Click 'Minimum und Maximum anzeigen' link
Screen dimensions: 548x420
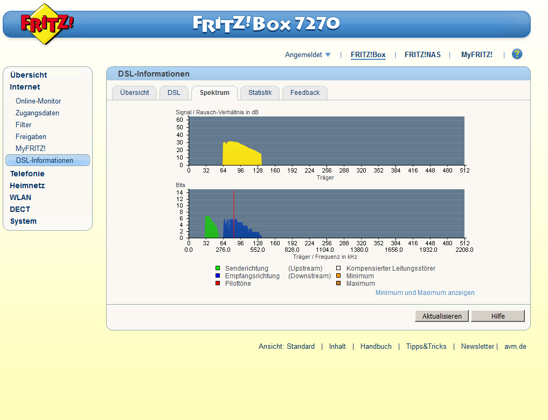point(425,293)
